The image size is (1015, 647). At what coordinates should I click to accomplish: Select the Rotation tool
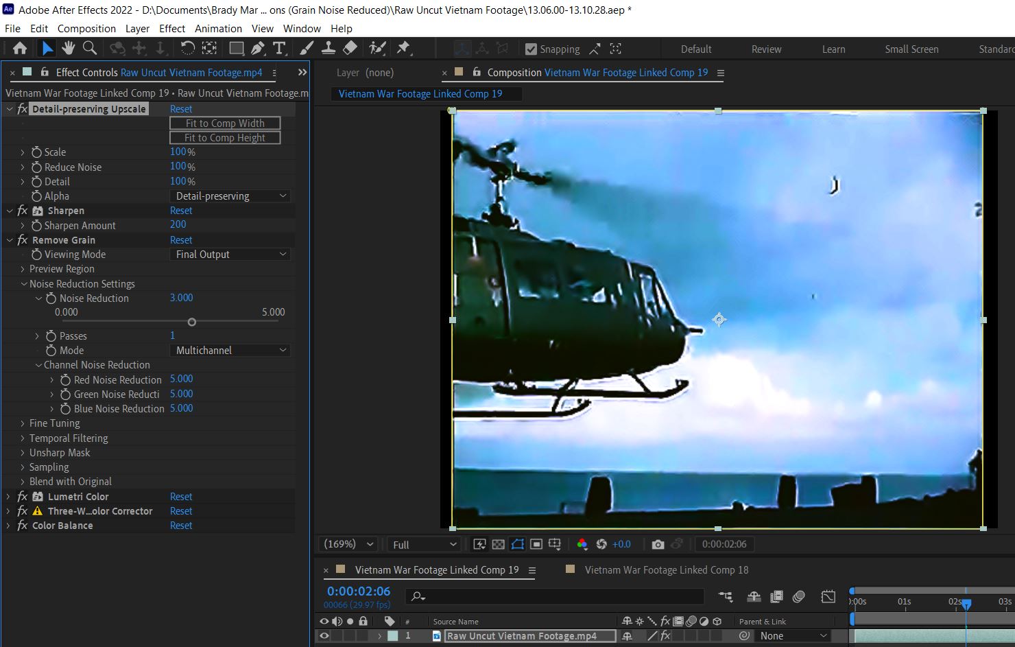click(187, 48)
